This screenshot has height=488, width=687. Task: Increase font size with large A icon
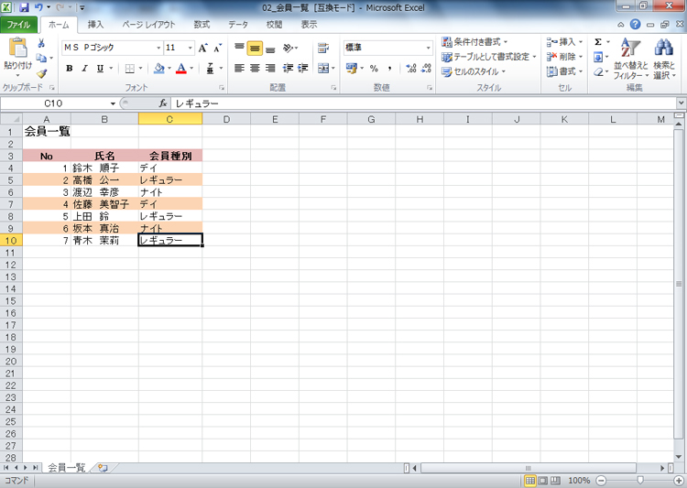coord(202,48)
